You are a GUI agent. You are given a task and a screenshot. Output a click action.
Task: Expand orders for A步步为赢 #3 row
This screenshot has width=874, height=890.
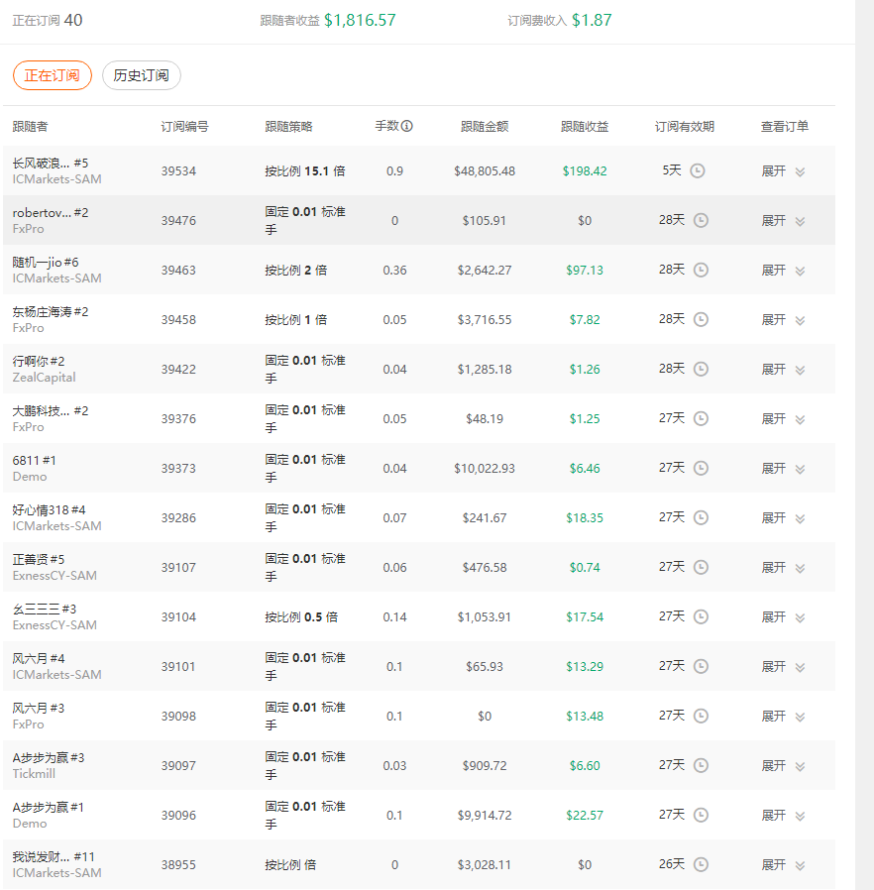(783, 766)
